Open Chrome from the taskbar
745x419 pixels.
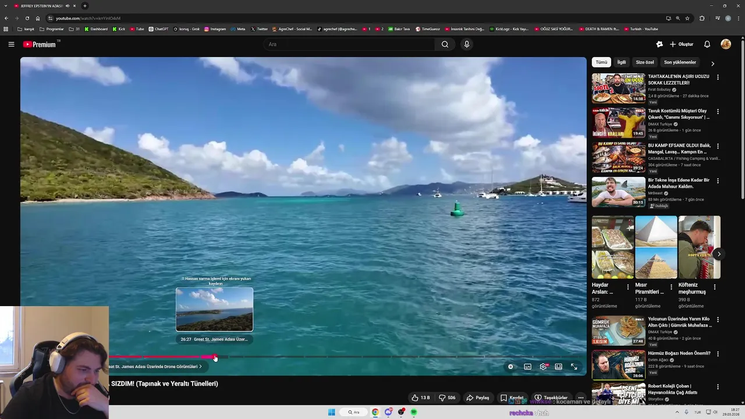click(375, 412)
